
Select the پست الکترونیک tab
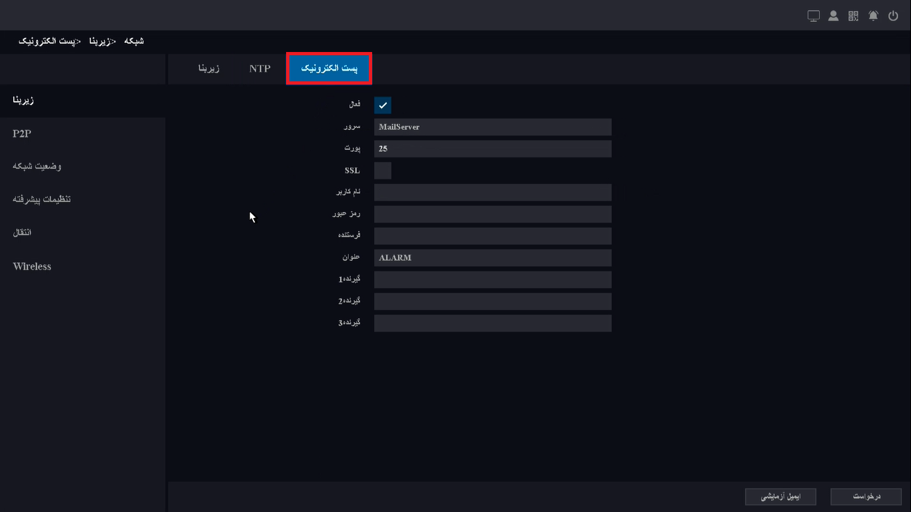pos(329,69)
